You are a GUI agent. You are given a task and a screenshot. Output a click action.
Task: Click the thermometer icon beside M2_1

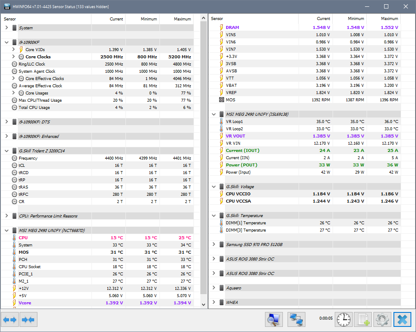(14, 281)
